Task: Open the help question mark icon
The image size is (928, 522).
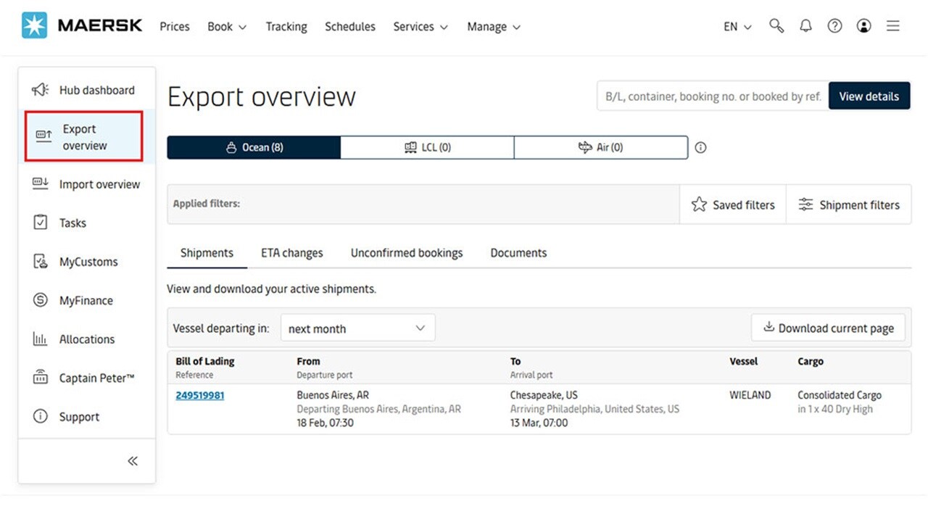Action: pos(834,25)
